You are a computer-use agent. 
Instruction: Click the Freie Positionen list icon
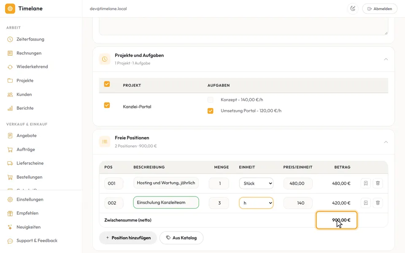105,142
